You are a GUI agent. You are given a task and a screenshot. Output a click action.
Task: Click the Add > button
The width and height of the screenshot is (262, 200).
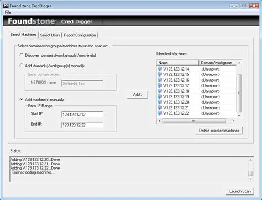click(138, 94)
